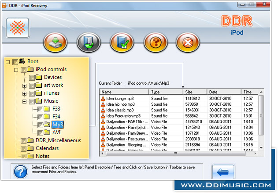Click the file list vertical scrollbar thumb

261,115
